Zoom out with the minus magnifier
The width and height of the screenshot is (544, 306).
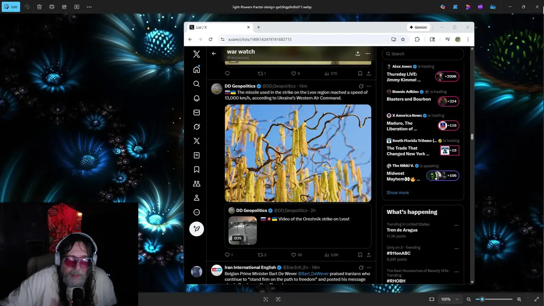tap(469, 299)
